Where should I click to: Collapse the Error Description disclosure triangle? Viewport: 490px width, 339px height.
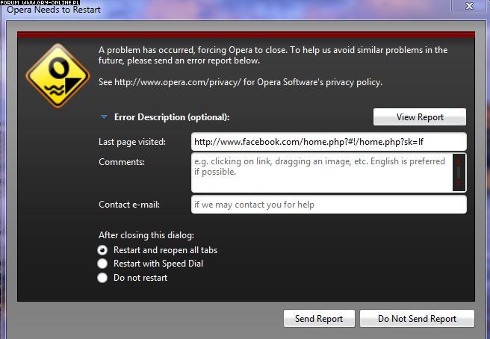point(104,116)
